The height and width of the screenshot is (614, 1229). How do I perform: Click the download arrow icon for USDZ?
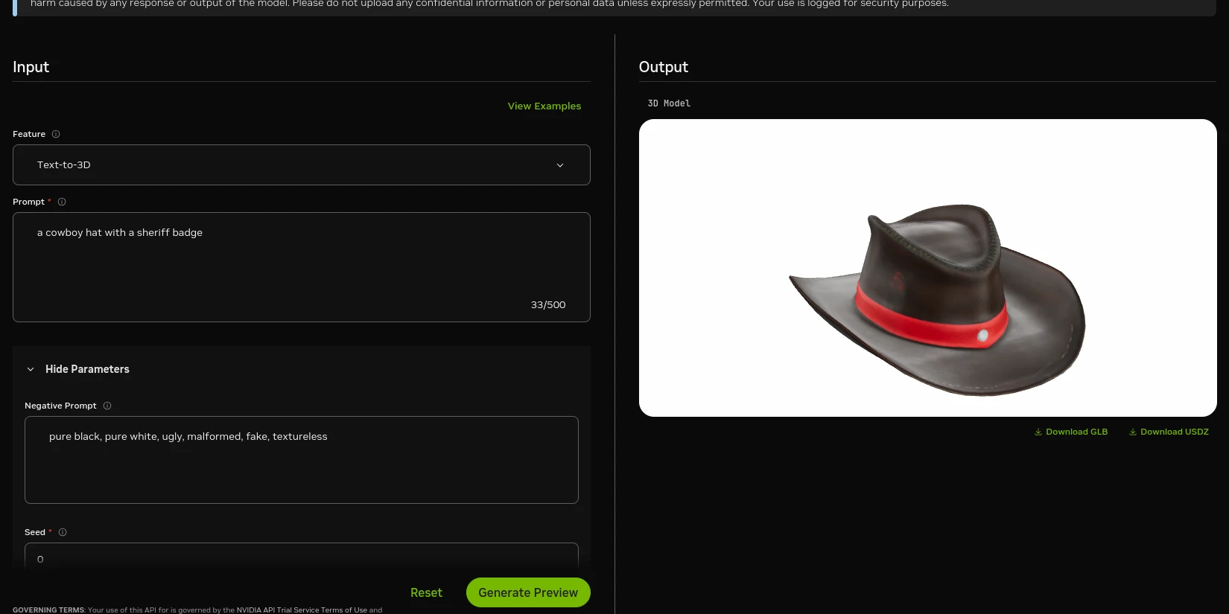click(x=1133, y=432)
